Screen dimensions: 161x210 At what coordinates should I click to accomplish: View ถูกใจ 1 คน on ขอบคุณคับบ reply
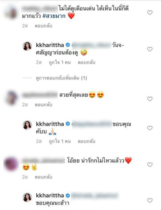click(60, 141)
